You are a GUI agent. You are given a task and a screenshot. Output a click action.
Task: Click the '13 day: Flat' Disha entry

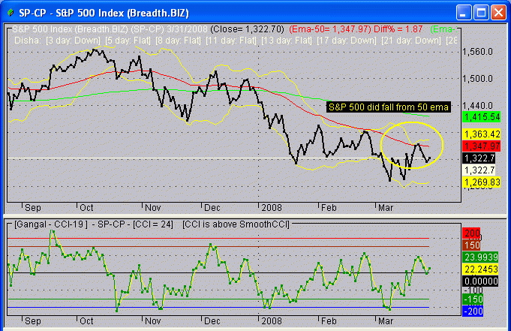(287, 41)
